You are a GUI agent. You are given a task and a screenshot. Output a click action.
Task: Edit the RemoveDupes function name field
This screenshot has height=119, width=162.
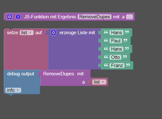point(94,17)
